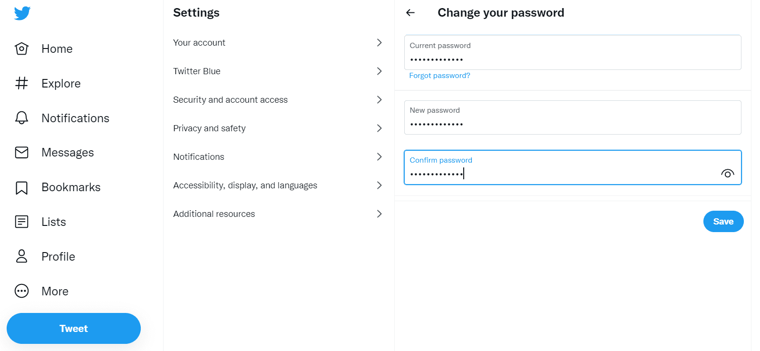
Task: Open the Forgot password link
Action: point(439,75)
